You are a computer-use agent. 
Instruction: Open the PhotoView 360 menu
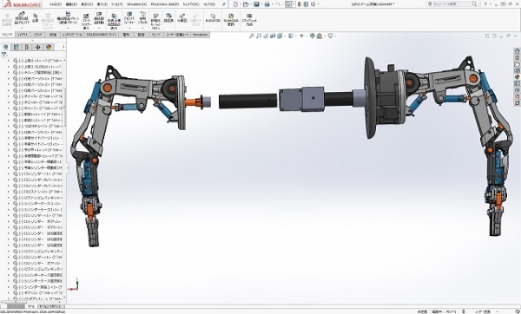[x=164, y=4]
